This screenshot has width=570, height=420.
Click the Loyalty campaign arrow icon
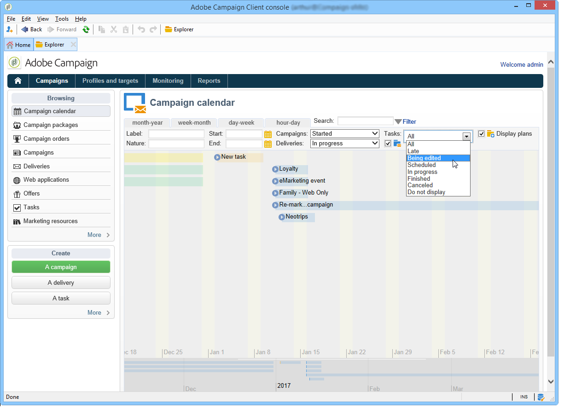(x=275, y=169)
